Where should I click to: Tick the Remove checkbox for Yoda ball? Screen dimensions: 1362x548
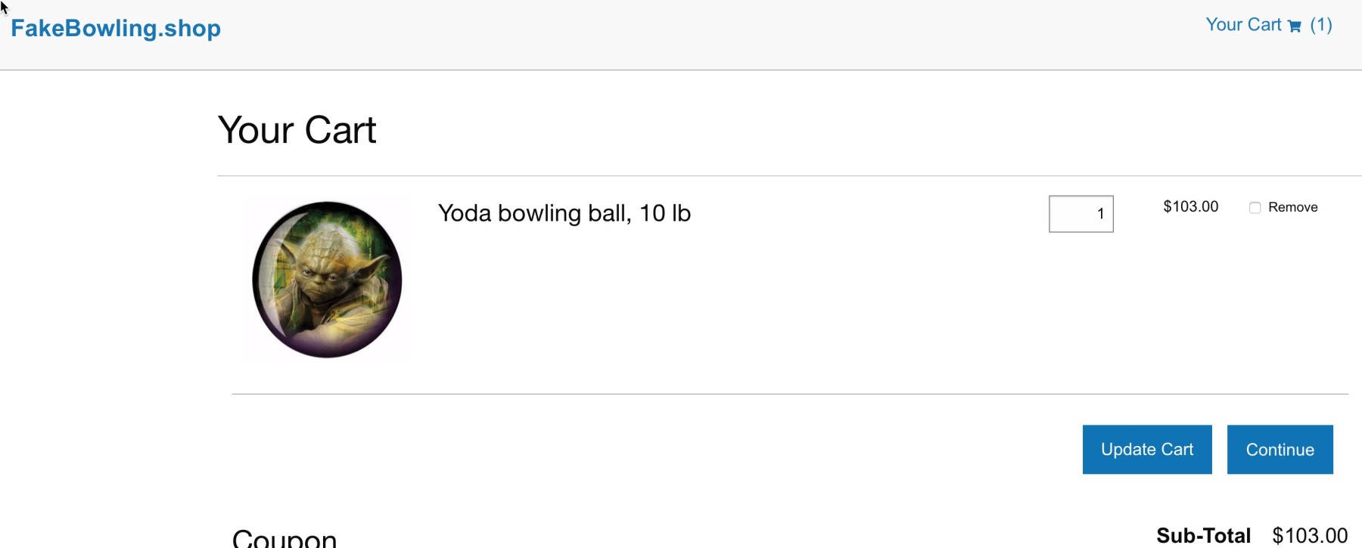pos(1255,208)
